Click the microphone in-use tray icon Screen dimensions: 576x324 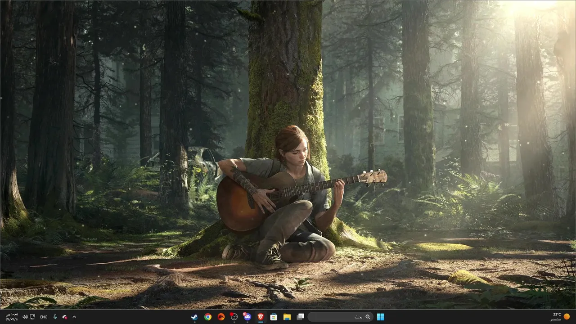[55, 317]
